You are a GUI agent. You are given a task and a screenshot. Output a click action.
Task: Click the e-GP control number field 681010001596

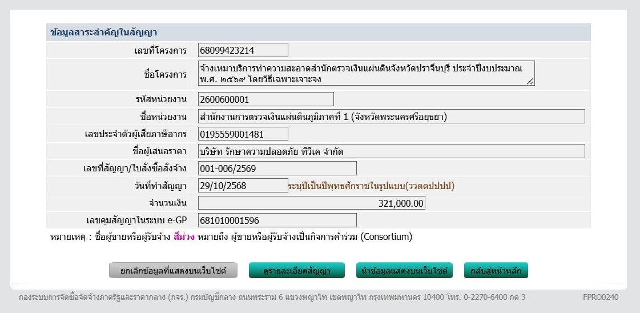(x=277, y=220)
